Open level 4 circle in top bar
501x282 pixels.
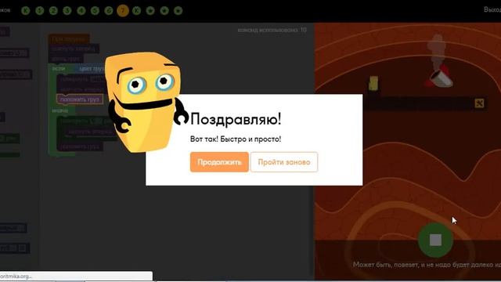pyautogui.click(x=81, y=10)
